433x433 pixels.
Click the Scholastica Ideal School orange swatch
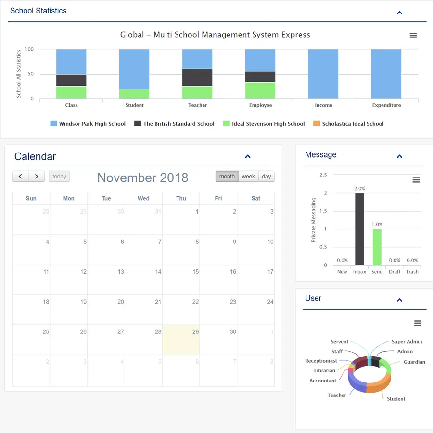[317, 123]
